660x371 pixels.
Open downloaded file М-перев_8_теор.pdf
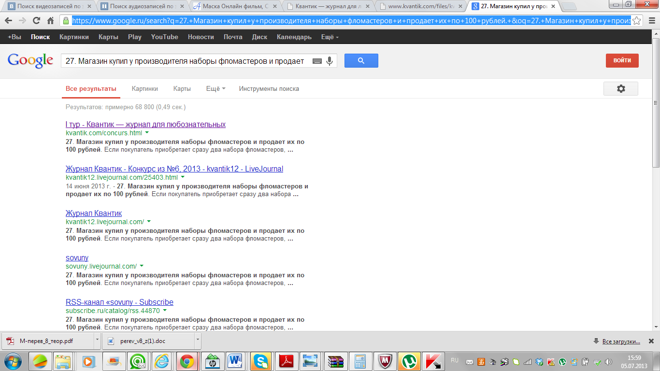coord(47,341)
